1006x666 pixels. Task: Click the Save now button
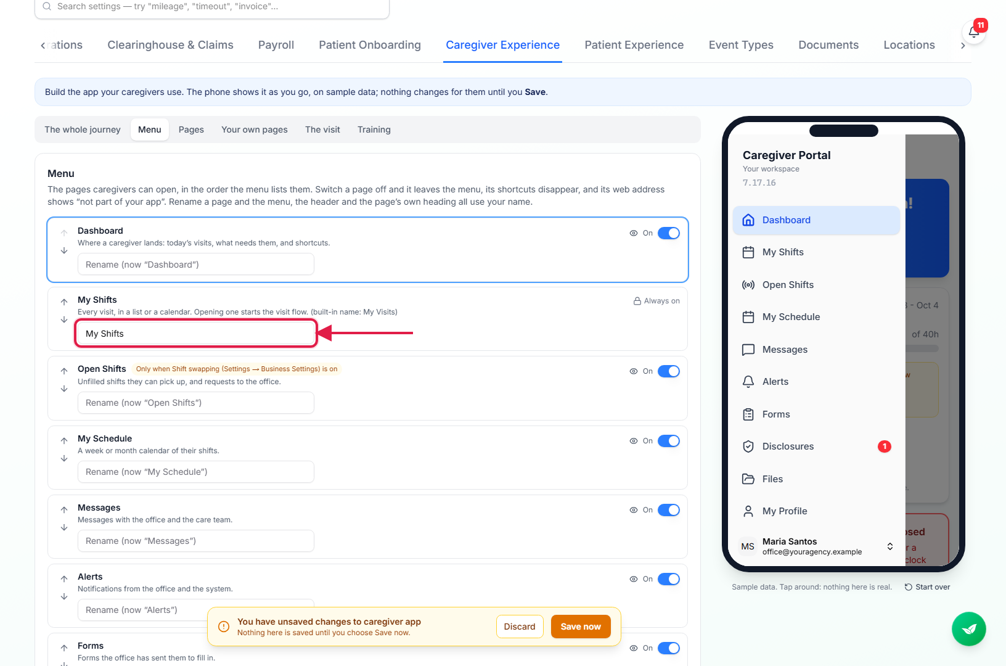581,627
